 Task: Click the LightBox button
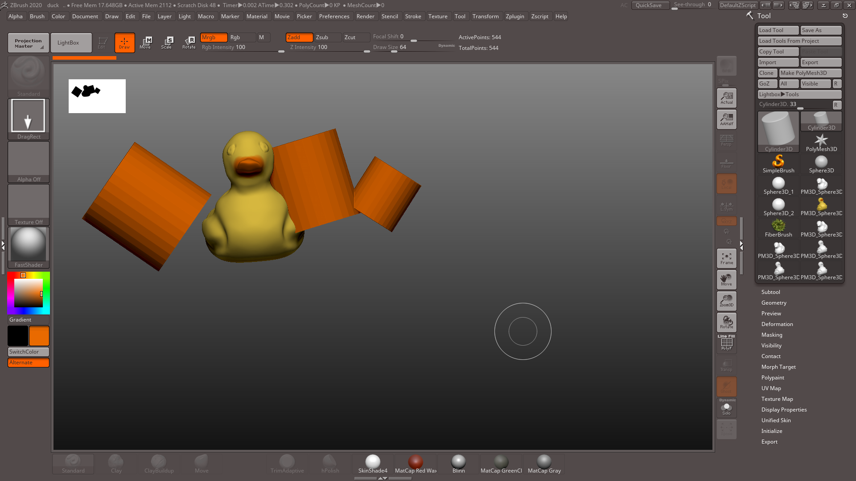[x=71, y=43]
